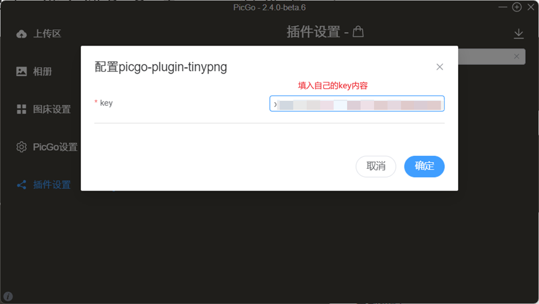
Task: Confirm with the 确定 button
Action: click(424, 166)
